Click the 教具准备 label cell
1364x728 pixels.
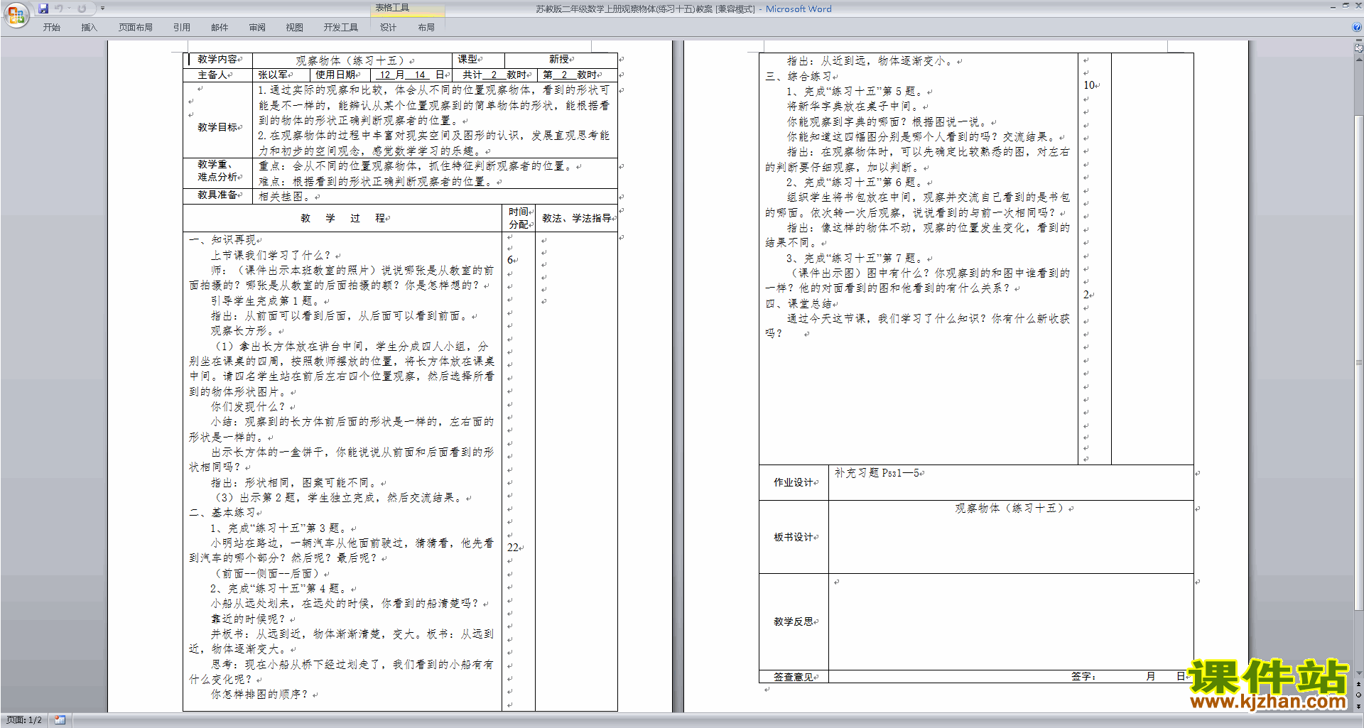coord(218,195)
